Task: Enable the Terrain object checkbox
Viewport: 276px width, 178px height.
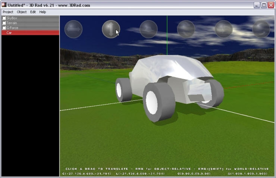Action: tap(4, 23)
